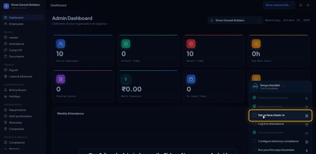Open notifications via the top bell icon
The width and height of the screenshot is (316, 154).
[301, 5]
